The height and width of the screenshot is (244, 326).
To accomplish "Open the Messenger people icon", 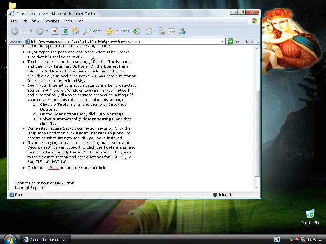I will tap(182, 31).
